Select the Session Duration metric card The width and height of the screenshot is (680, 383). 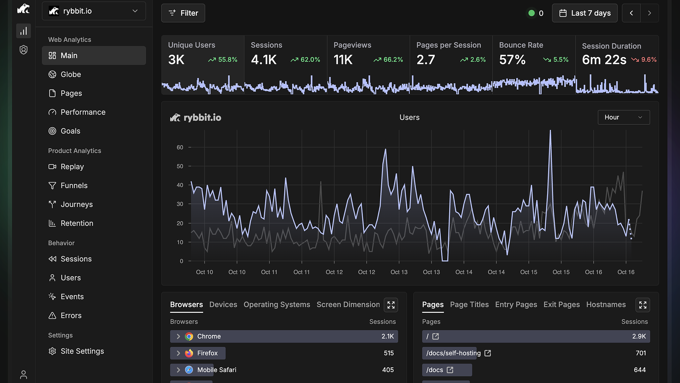coord(617,65)
